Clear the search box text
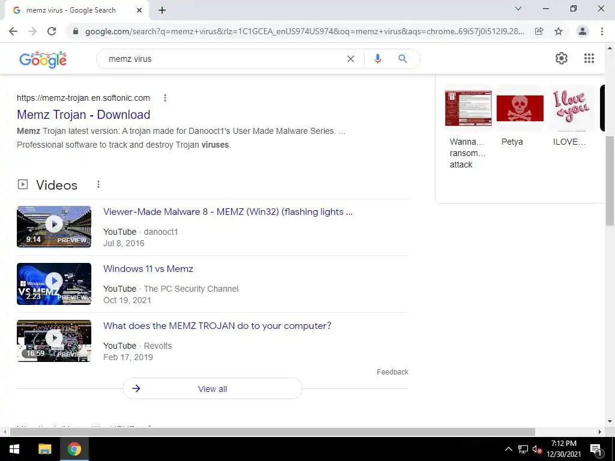The image size is (615, 461). [x=351, y=59]
